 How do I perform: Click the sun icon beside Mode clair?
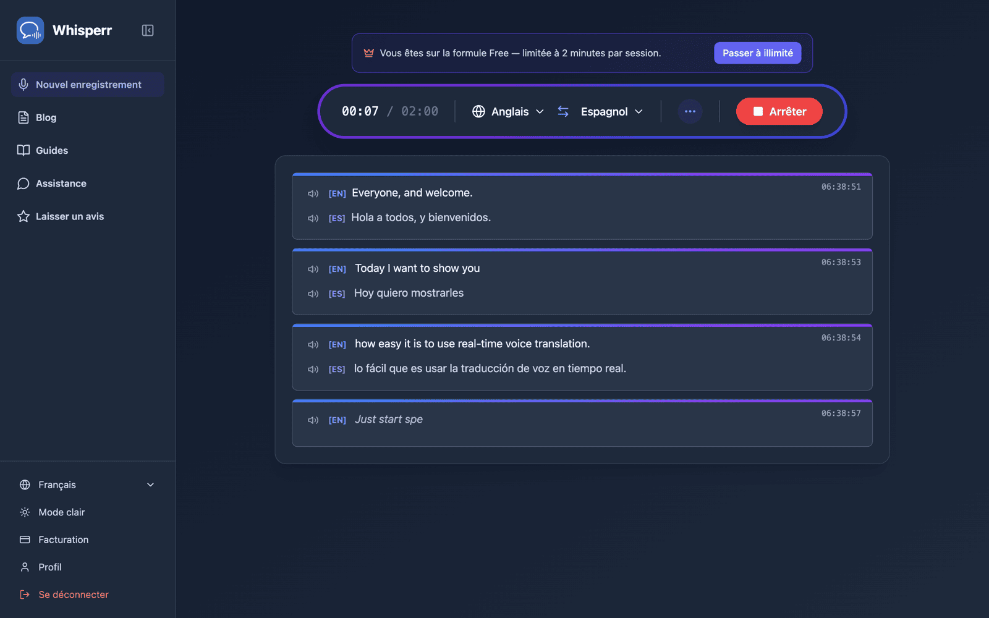point(25,512)
